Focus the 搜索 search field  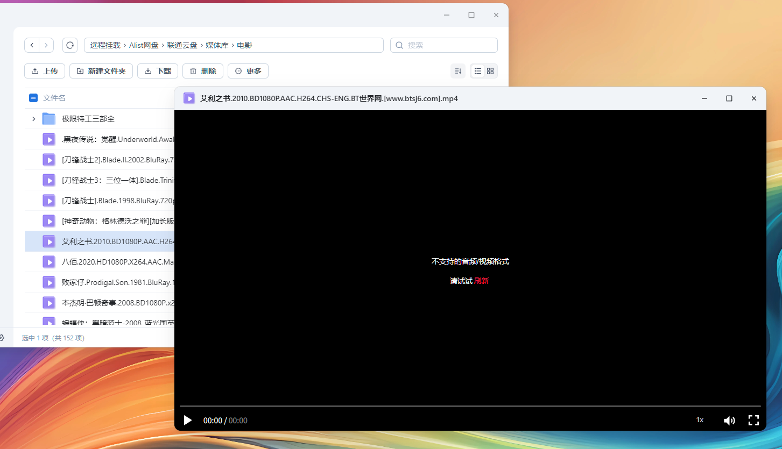coord(444,45)
